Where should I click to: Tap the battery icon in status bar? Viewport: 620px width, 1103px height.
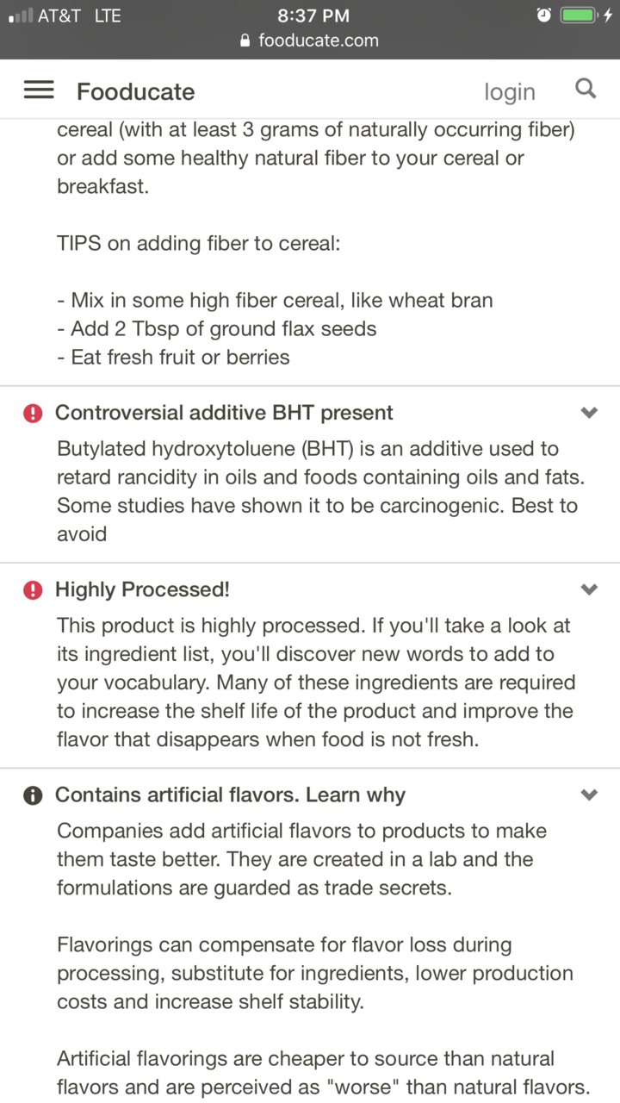(578, 16)
